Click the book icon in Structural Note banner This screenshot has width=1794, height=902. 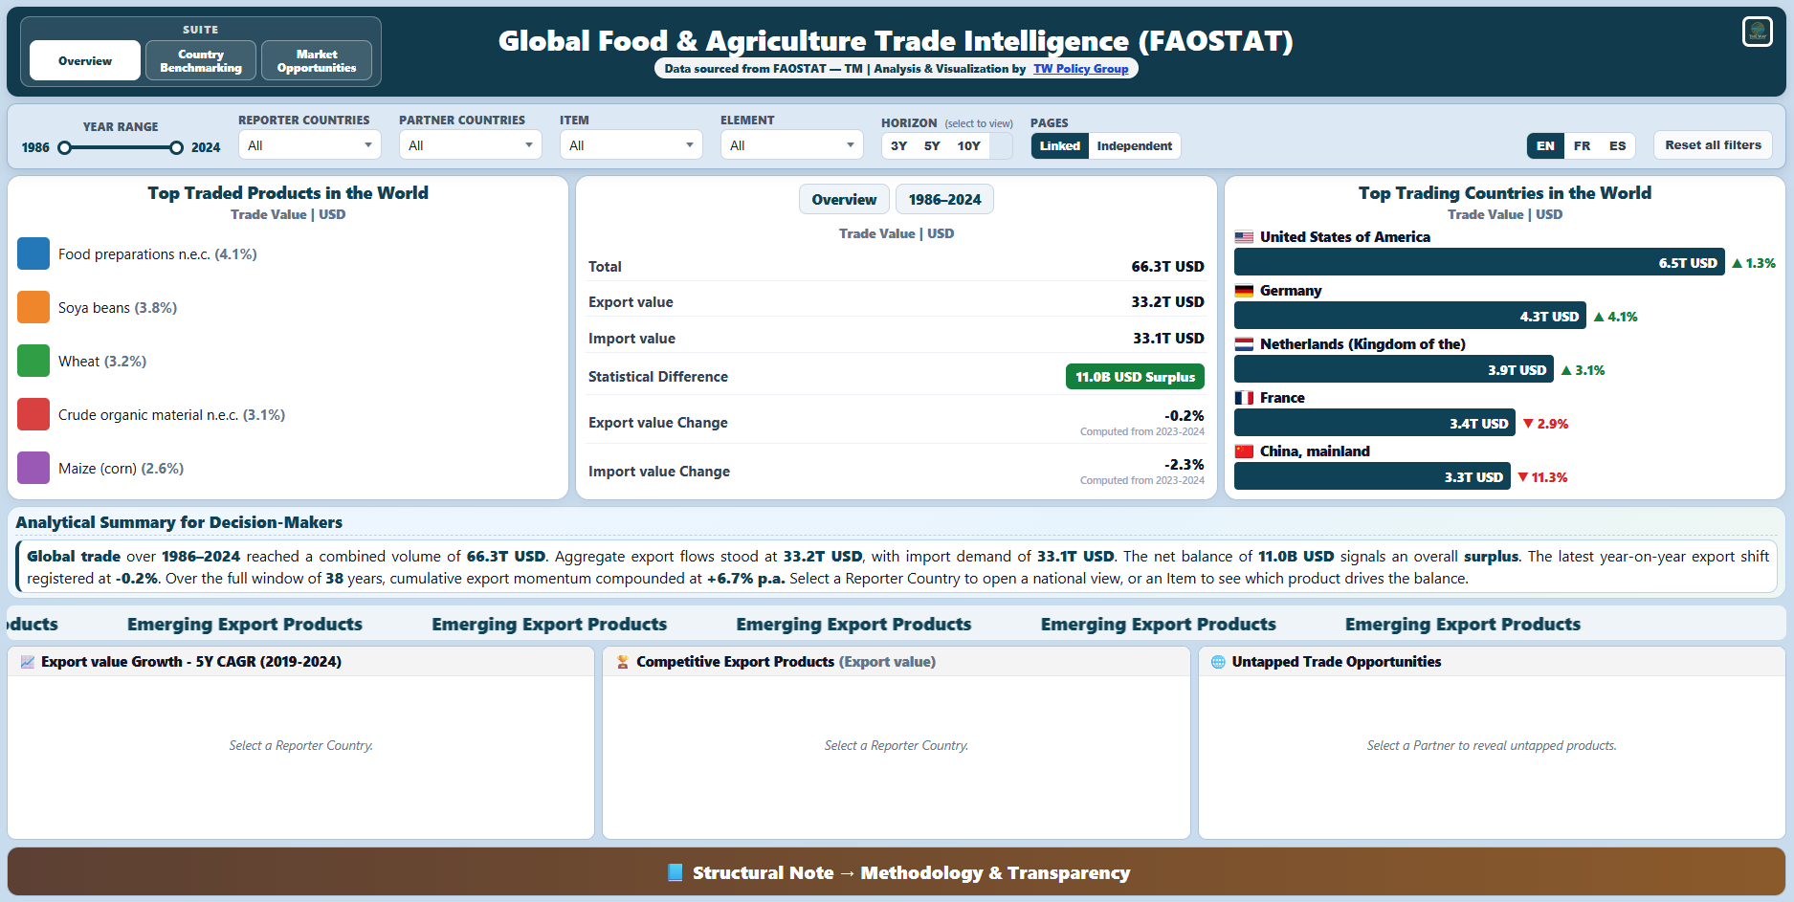pyautogui.click(x=676, y=872)
